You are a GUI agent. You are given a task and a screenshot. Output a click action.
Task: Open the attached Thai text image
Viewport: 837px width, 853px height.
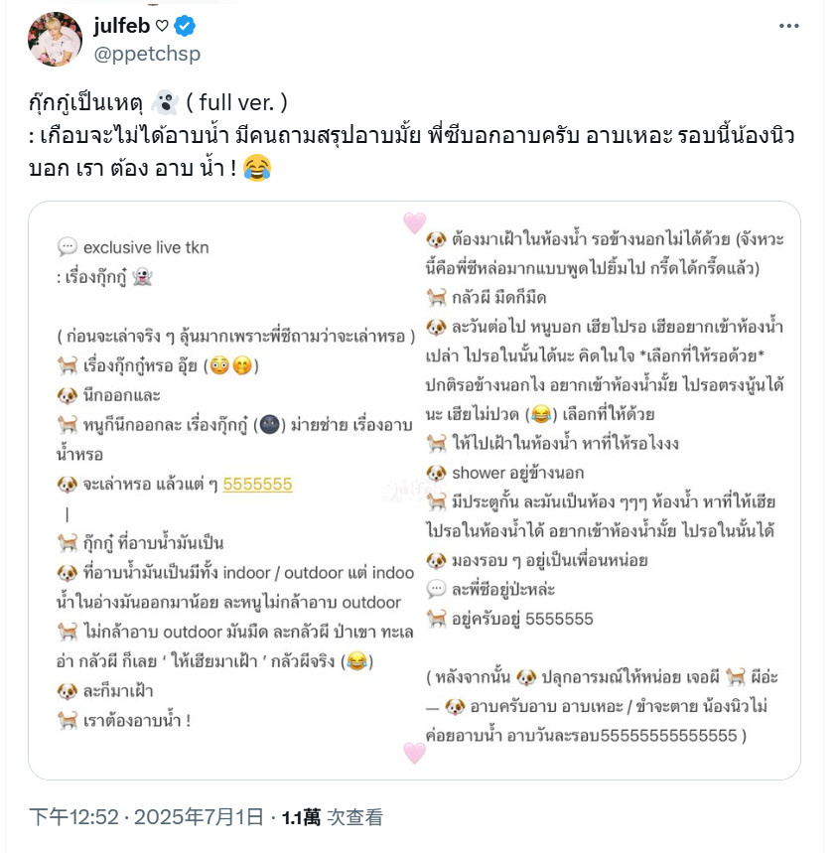414,491
